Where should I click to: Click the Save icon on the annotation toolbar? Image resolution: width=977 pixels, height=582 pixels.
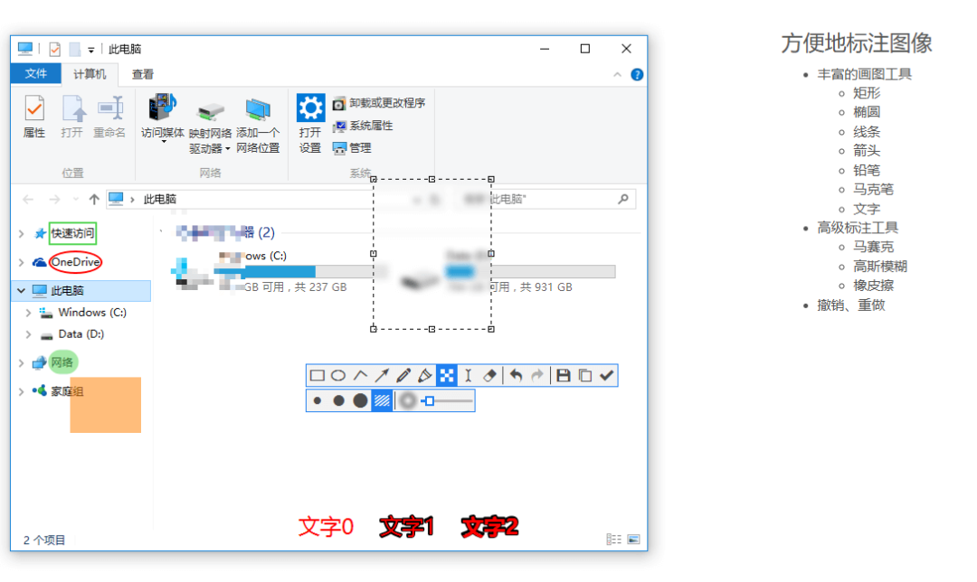(564, 375)
